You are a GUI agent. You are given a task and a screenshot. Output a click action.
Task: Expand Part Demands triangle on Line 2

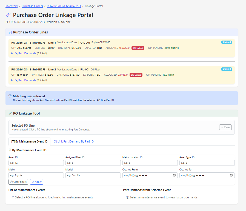(x=12, y=80)
